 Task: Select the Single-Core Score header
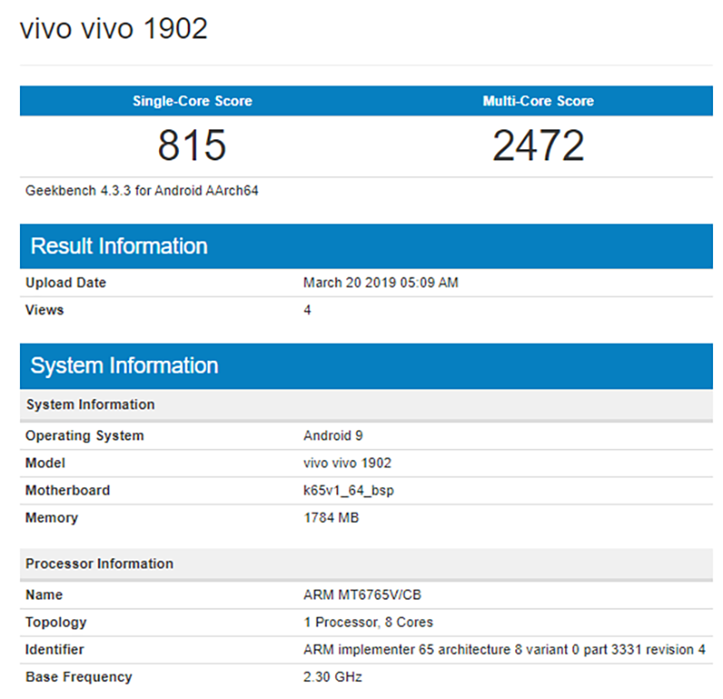(192, 100)
